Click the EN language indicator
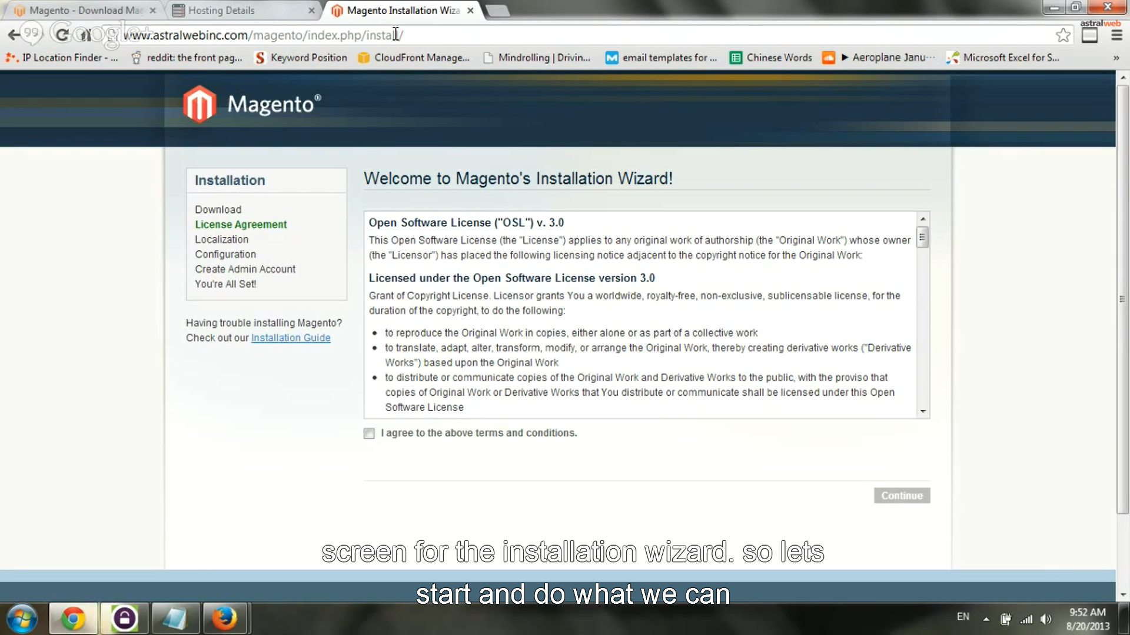The height and width of the screenshot is (635, 1130). 963,617
